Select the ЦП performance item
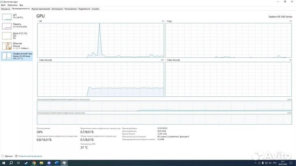Screen dimensions: 296x166 [x=16, y=16]
